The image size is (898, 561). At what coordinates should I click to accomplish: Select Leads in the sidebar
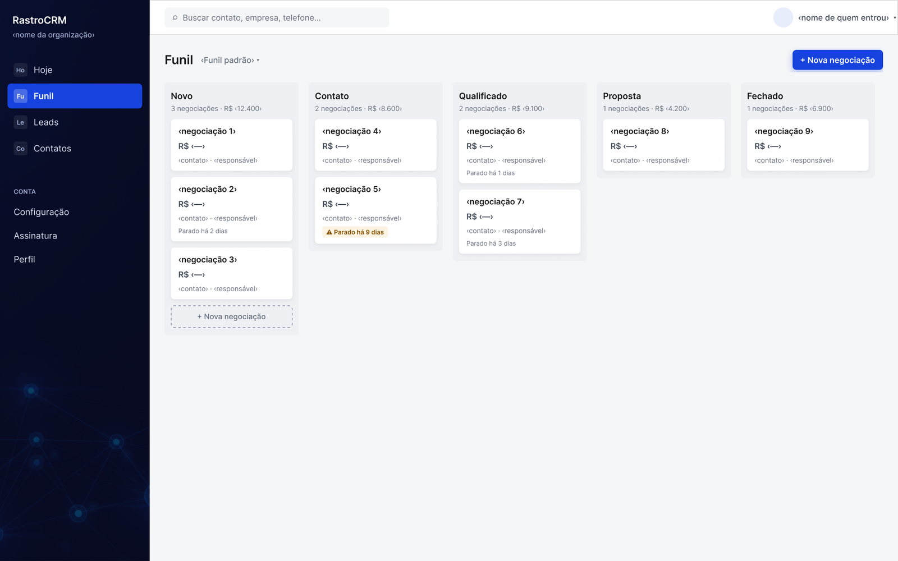(75, 122)
